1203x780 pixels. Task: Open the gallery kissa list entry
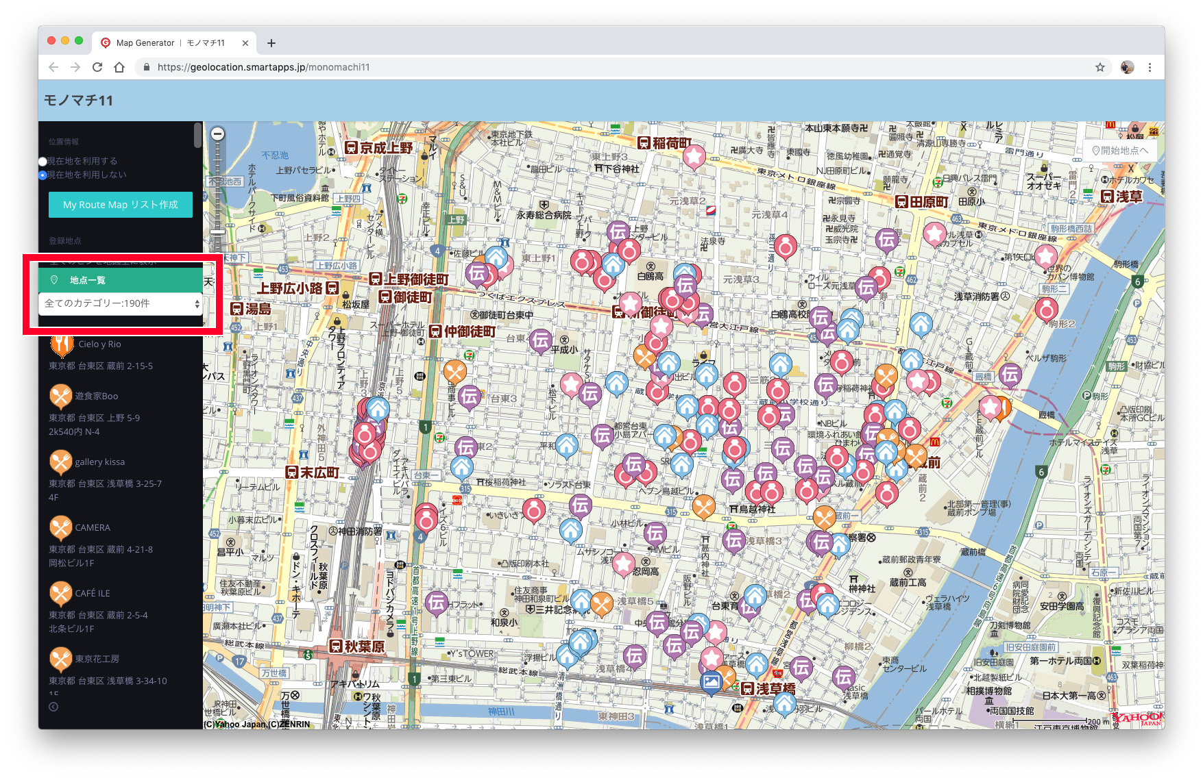coord(100,462)
